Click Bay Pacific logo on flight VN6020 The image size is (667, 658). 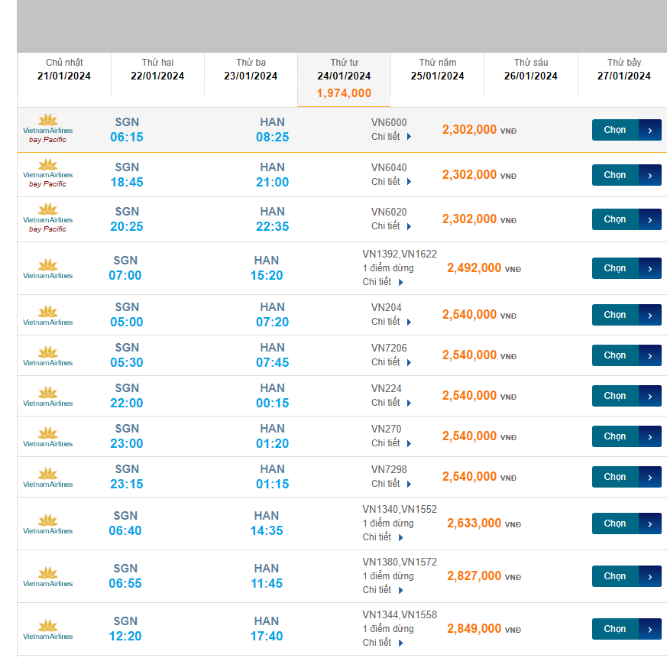point(47,219)
